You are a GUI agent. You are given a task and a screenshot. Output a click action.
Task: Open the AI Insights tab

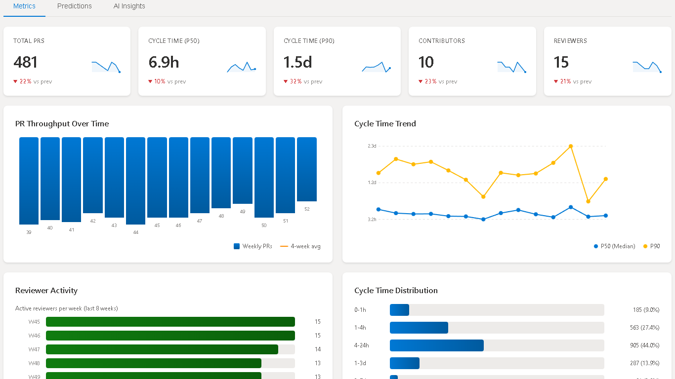[129, 6]
